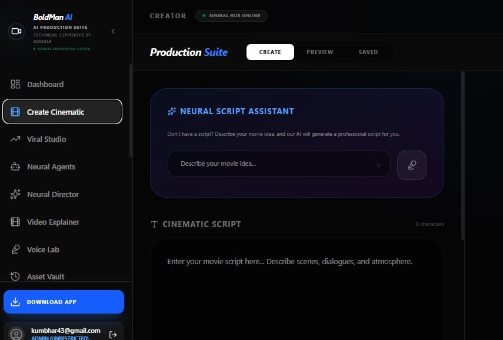This screenshot has width=503, height=340.
Task: Click the kumbhar43@gmail.com account email
Action: (x=66, y=331)
